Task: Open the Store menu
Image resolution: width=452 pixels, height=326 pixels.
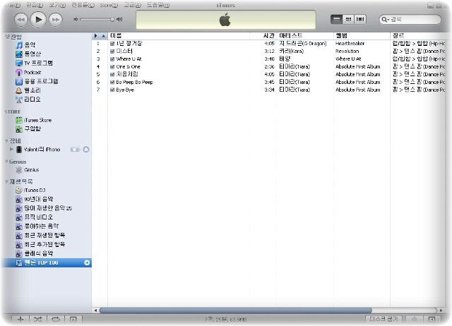Action: [109, 5]
